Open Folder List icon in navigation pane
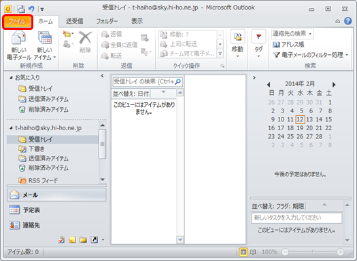The height and width of the screenshot is (261, 357). coord(83,240)
